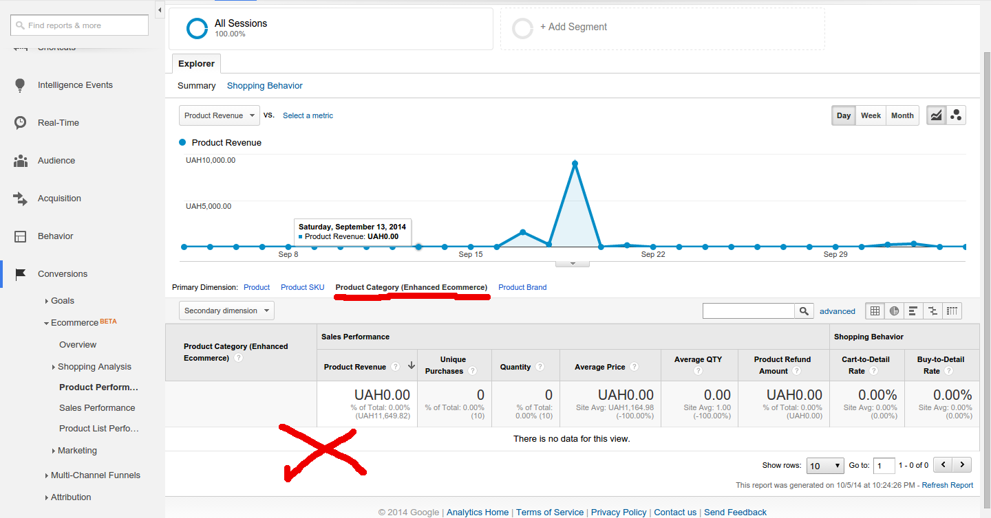Click the Product Brand dimension link
The height and width of the screenshot is (518, 991).
(x=522, y=287)
